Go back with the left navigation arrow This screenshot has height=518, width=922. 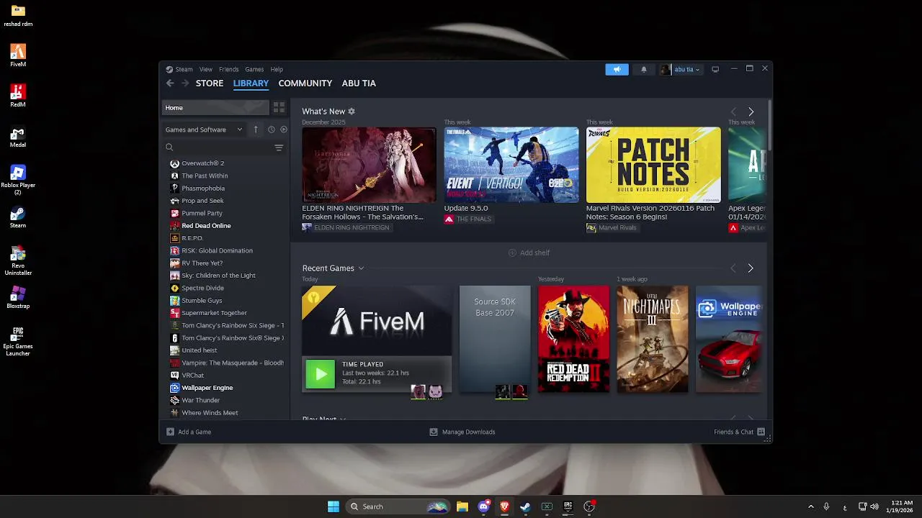tap(170, 83)
